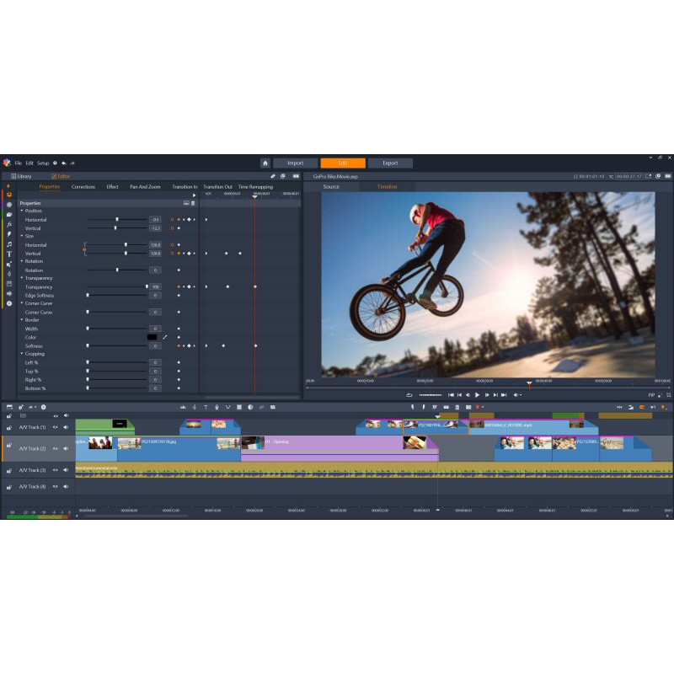Click the trash icon in Properties header
The height and width of the screenshot is (674, 674).
point(193,203)
